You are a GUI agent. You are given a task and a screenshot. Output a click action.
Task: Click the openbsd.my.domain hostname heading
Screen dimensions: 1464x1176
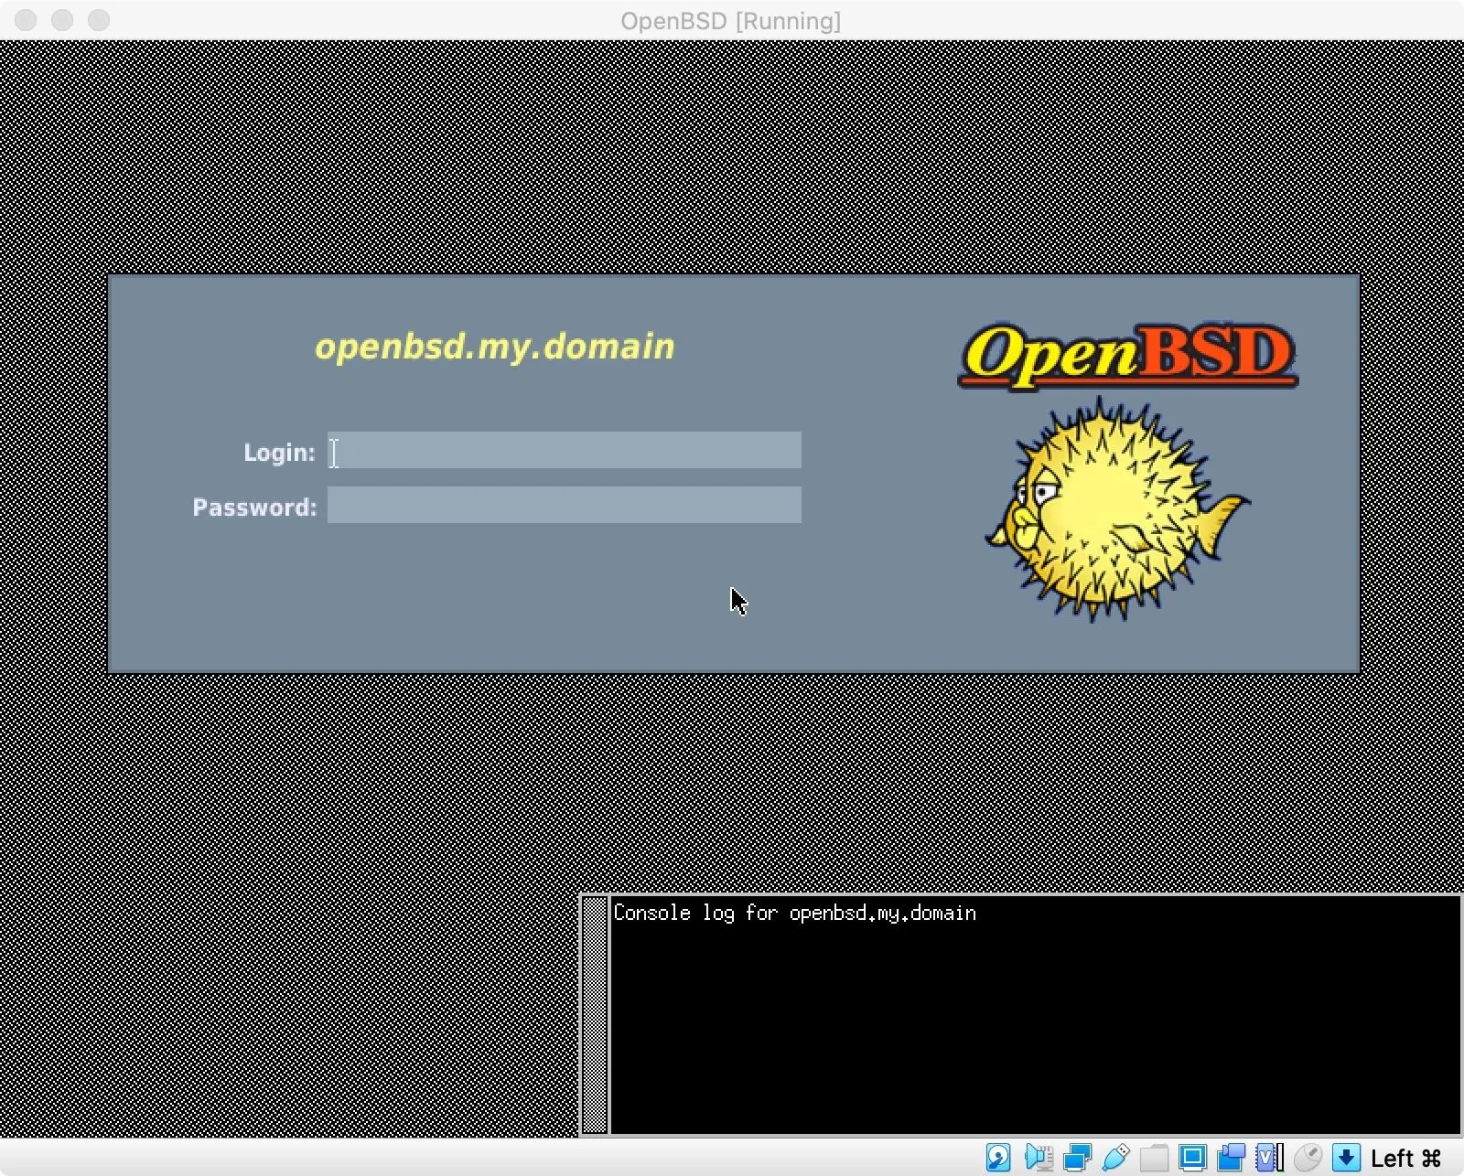[x=495, y=347]
